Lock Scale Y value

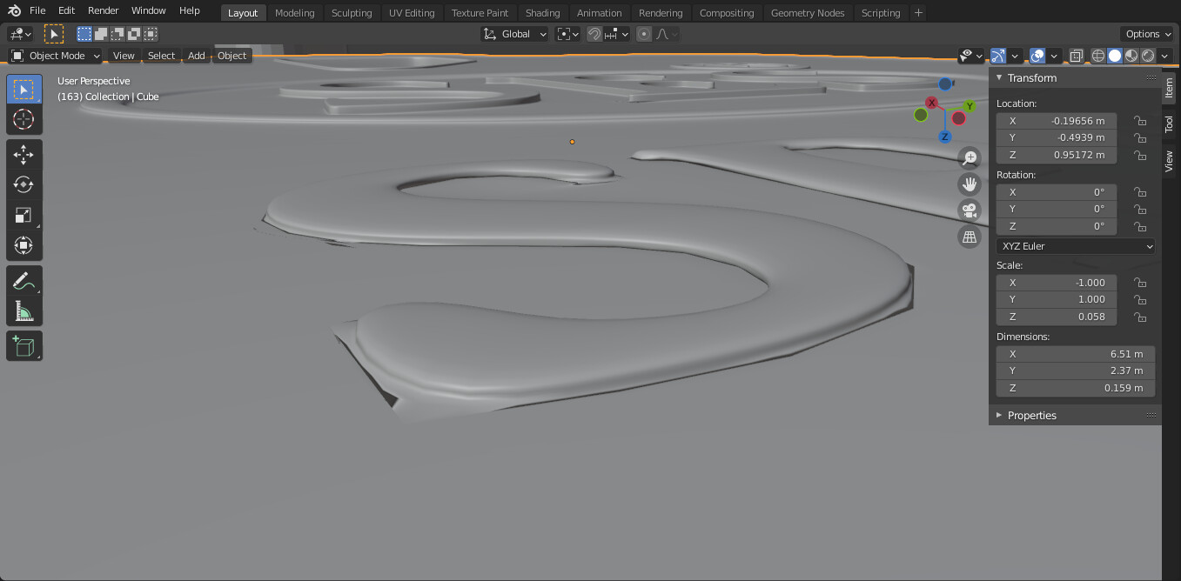tap(1139, 299)
